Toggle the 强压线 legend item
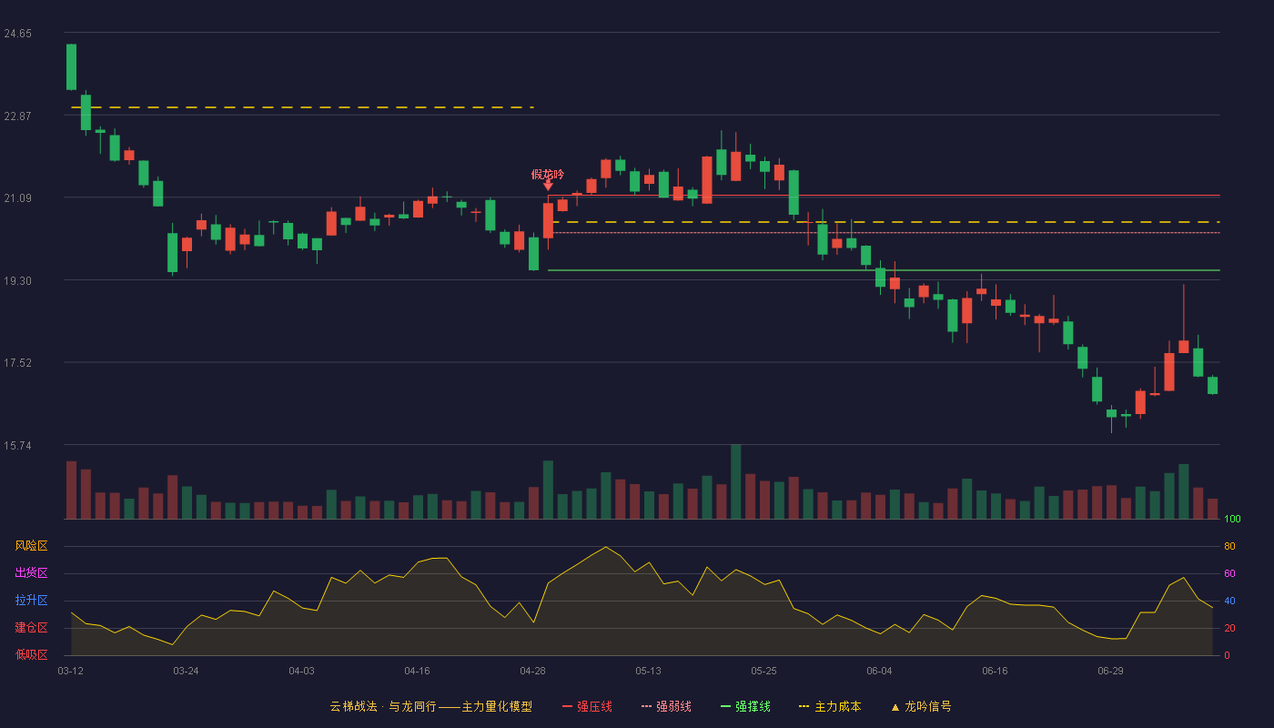This screenshot has height=728, width=1274. pos(587,706)
